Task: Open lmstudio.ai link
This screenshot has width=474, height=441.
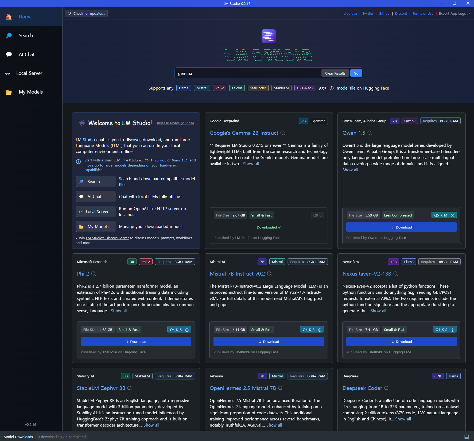Action: (x=348, y=13)
